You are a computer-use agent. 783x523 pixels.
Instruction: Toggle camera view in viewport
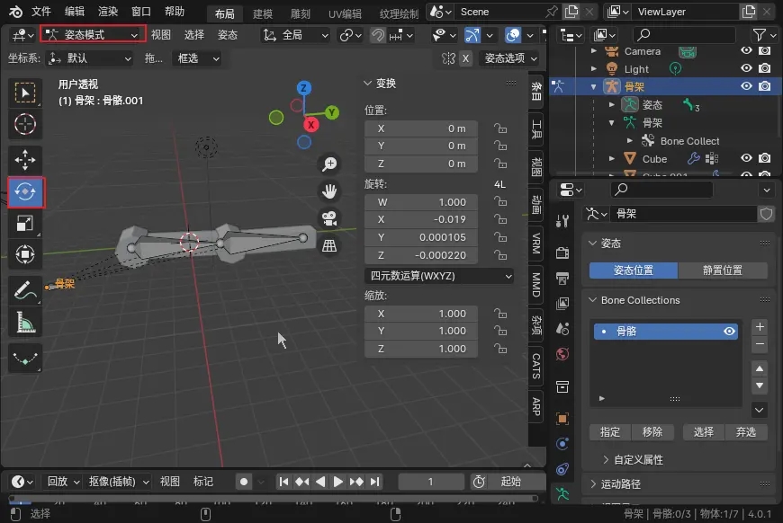pos(330,218)
